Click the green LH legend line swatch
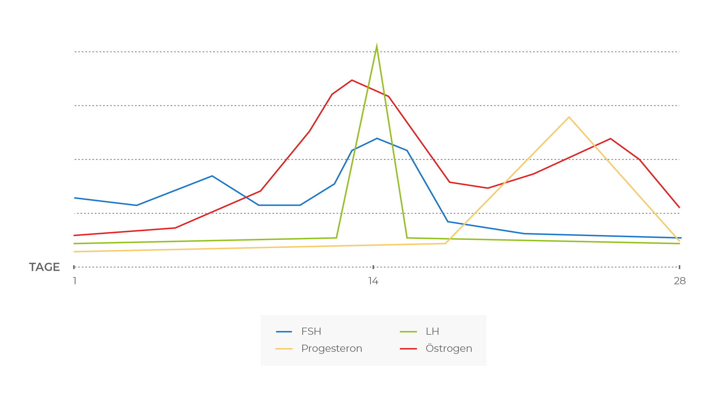Image resolution: width=724 pixels, height=403 pixels. 408,331
